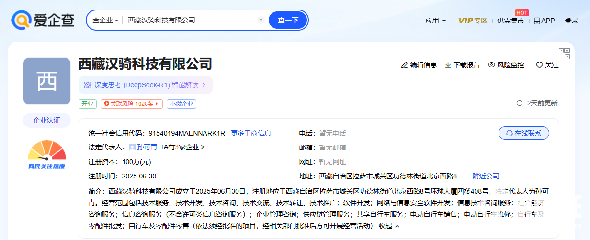Download report via 下载报告 icon
Screen dimensions: 590x240
tap(448, 65)
